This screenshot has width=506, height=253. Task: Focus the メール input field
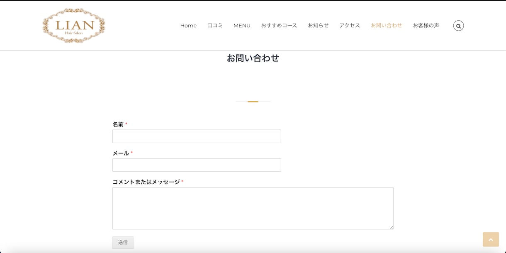[x=197, y=165]
